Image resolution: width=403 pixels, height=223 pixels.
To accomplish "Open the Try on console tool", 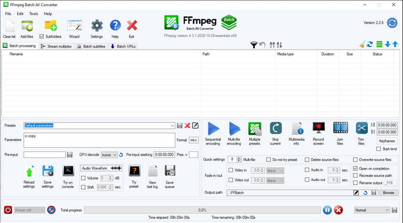I will (69, 171).
